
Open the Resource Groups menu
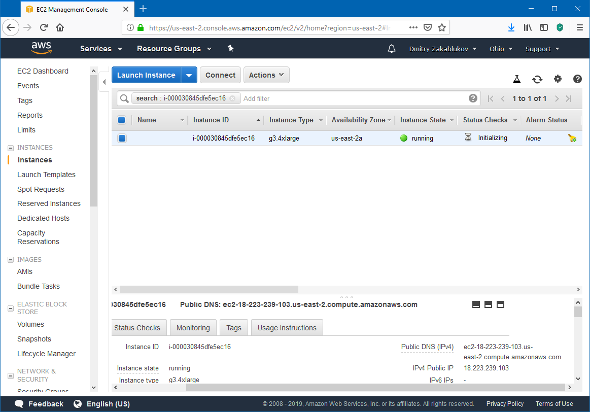(174, 49)
